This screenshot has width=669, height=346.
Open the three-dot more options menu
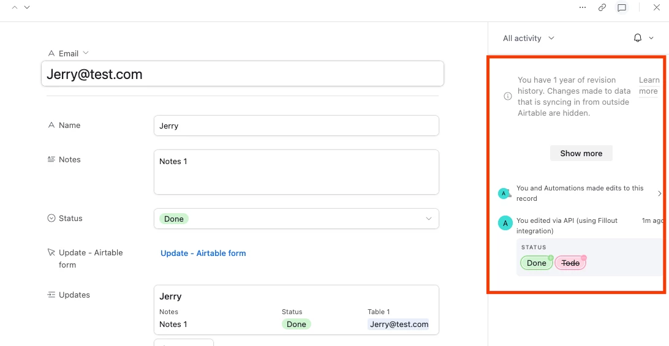(x=583, y=7)
